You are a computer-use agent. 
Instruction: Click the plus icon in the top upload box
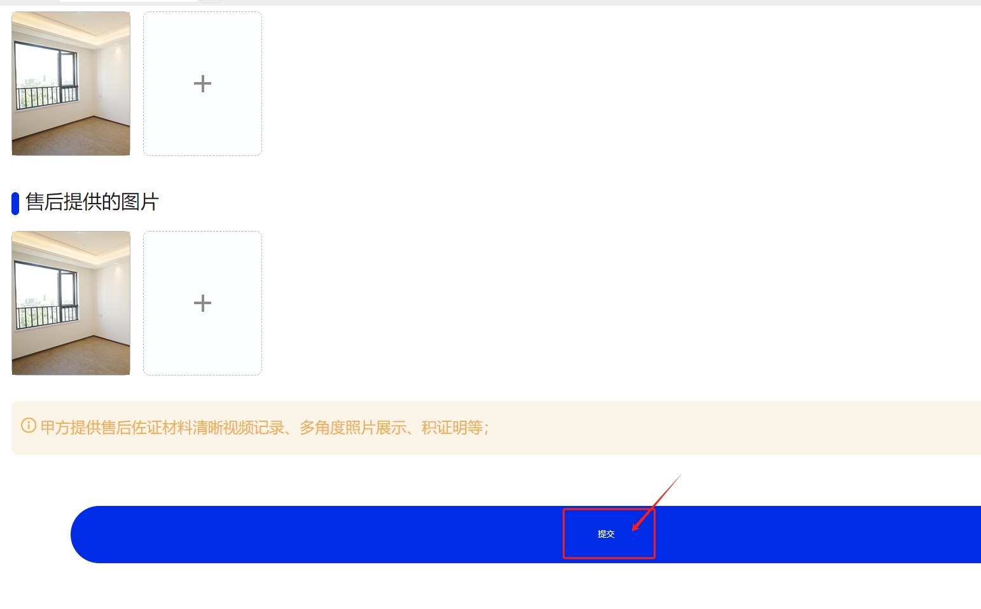(202, 83)
